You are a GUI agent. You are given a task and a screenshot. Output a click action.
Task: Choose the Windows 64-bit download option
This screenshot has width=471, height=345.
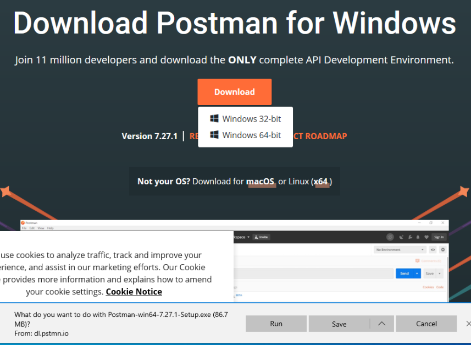tap(251, 135)
